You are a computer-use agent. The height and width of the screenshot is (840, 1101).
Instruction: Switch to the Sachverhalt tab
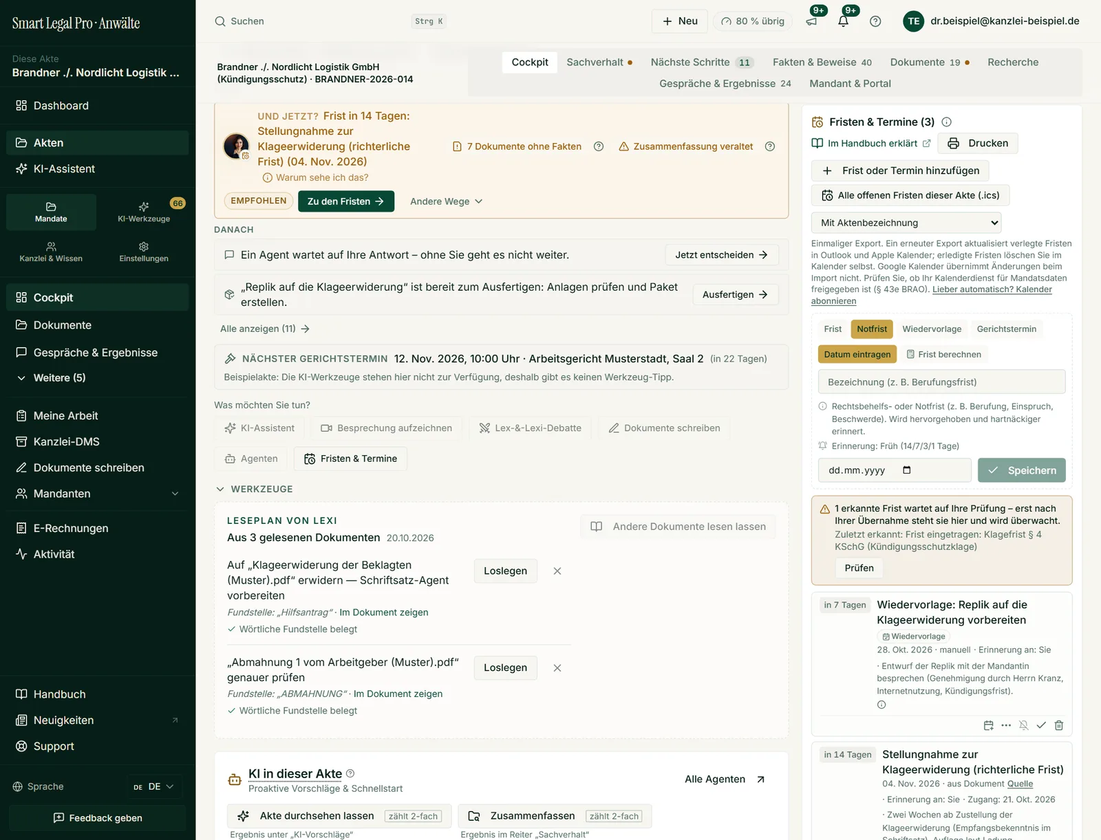pos(599,62)
